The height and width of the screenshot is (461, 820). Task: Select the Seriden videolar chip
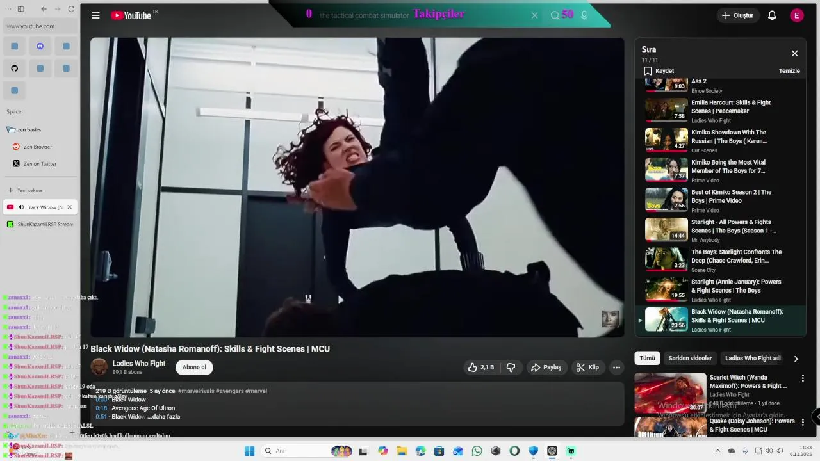coord(690,359)
